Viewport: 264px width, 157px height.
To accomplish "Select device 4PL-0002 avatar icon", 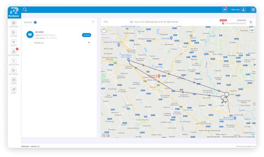I will pyautogui.click(x=30, y=35).
